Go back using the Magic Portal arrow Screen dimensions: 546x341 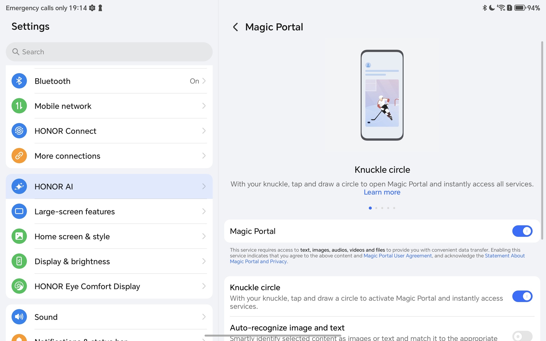coord(235,27)
